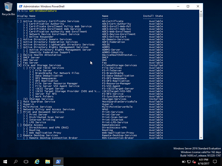Close the PowerShell window

[198, 7]
